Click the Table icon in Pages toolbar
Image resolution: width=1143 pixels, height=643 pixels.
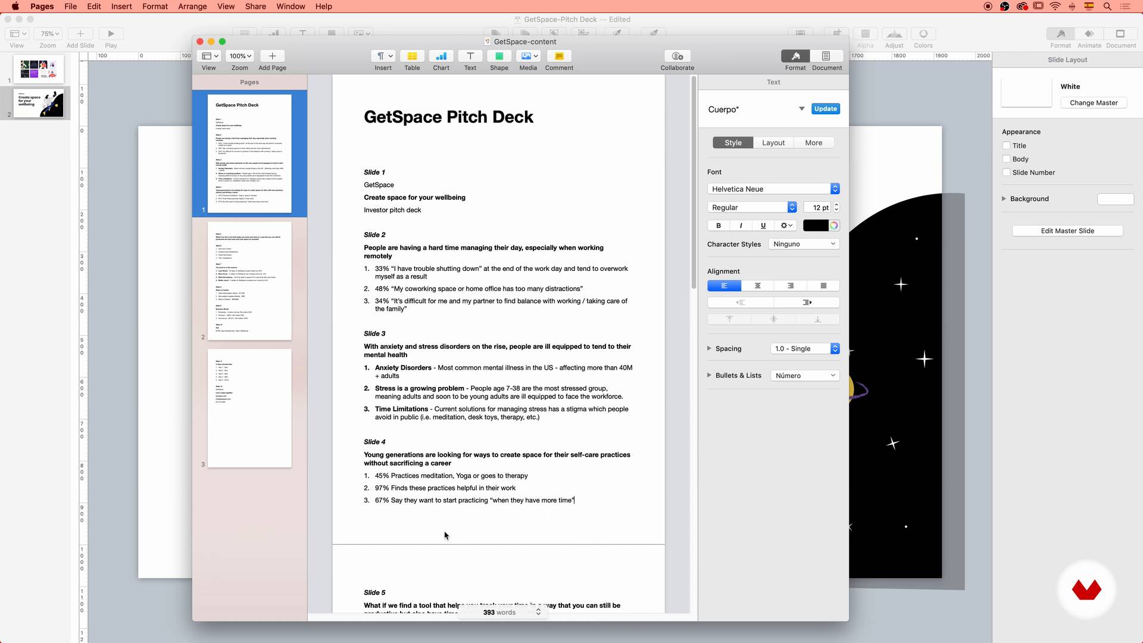pos(412,56)
